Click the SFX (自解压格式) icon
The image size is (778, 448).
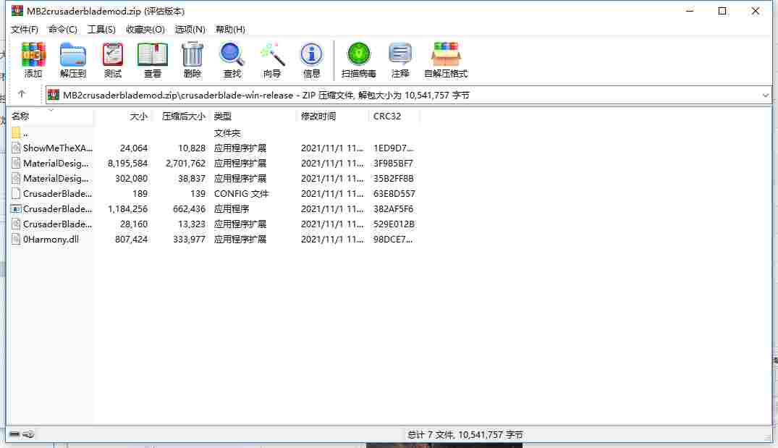coord(446,54)
